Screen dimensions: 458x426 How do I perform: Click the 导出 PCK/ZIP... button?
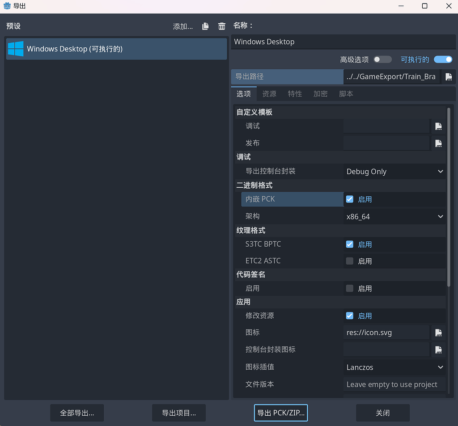(x=280, y=413)
